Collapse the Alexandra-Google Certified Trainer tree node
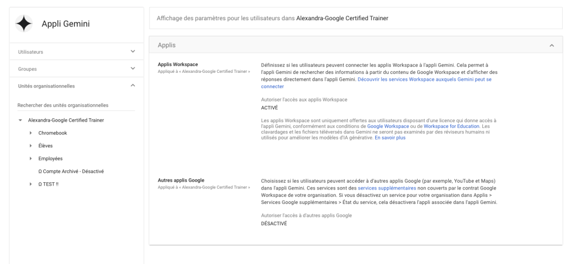The width and height of the screenshot is (575, 264). click(20, 120)
